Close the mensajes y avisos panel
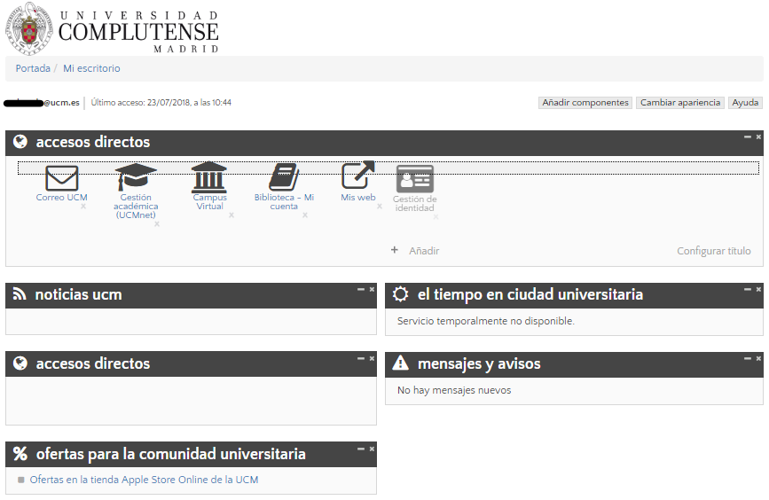 (758, 358)
